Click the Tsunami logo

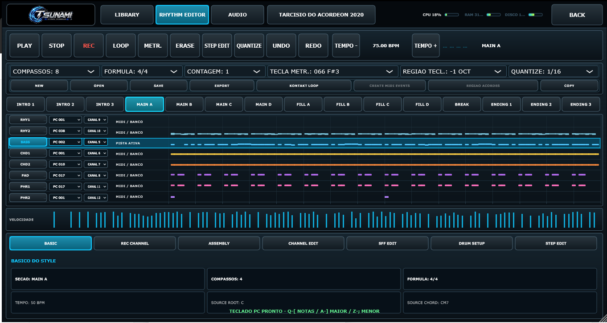(51, 15)
